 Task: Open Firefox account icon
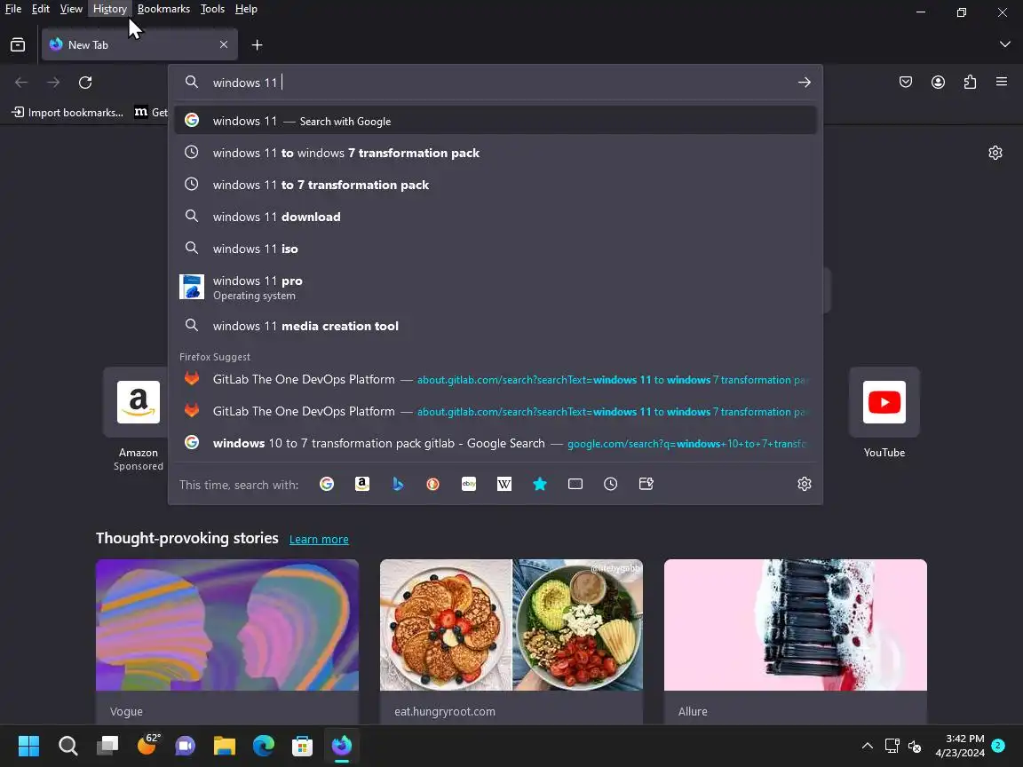tap(938, 83)
